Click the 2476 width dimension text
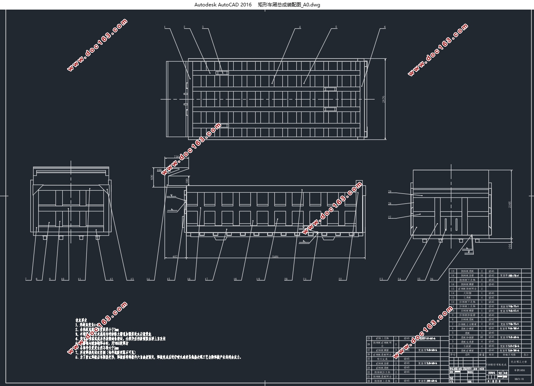Image resolution: width=534 pixels, height=386 pixels. (384, 99)
